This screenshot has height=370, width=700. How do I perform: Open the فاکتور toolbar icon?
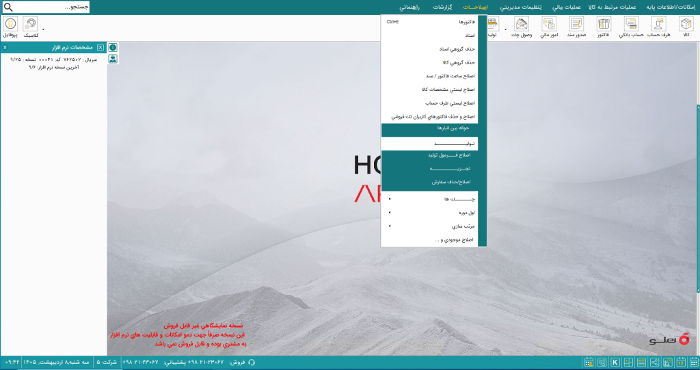point(603,28)
